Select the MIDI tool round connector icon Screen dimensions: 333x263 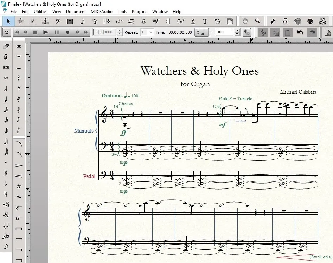310,21
